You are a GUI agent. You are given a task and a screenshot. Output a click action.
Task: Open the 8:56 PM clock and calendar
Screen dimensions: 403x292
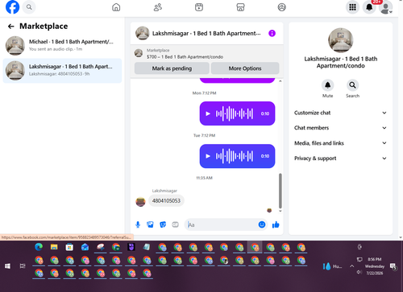click(375, 266)
